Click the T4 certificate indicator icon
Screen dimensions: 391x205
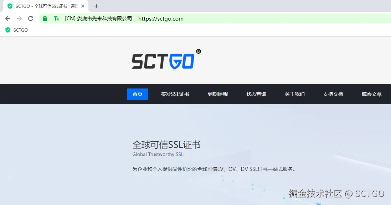[56, 18]
